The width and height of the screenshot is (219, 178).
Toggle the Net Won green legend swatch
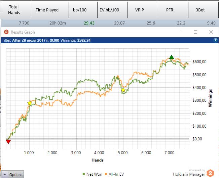pyautogui.click(x=84, y=174)
